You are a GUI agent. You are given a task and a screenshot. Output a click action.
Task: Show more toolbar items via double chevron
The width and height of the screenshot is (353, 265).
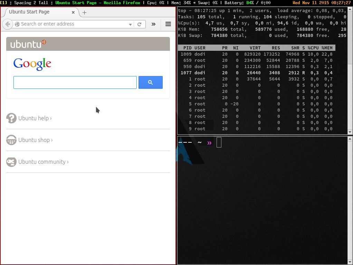pyautogui.click(x=154, y=24)
